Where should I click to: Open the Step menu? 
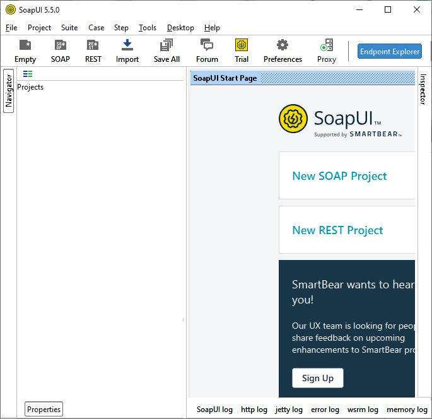[x=121, y=28]
